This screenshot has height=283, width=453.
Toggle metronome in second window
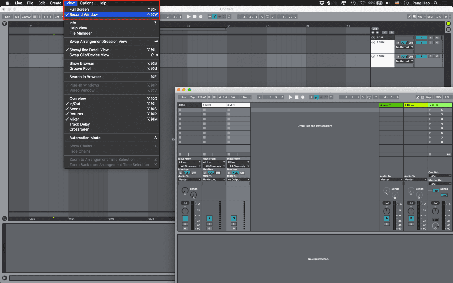(233, 97)
